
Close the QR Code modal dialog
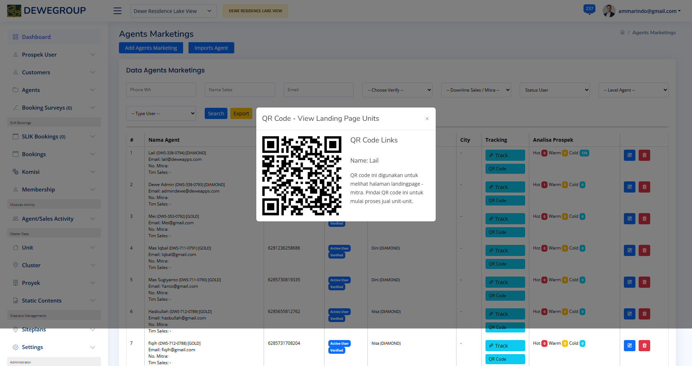tap(427, 119)
